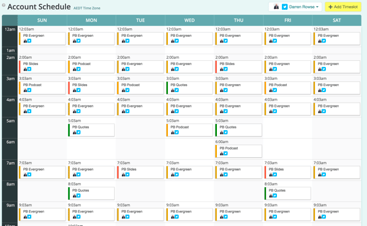Click the Twitter icon in account selector
This screenshot has height=226, width=367.
pyautogui.click(x=285, y=7)
